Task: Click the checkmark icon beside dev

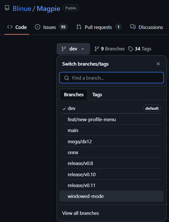Action: [64, 109]
